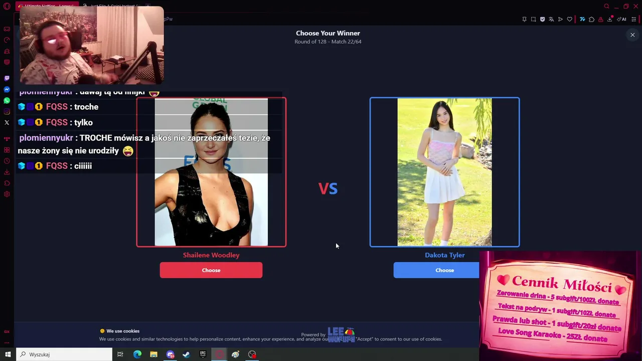
Task: Open Messenger in the sidebar
Action: click(x=7, y=89)
